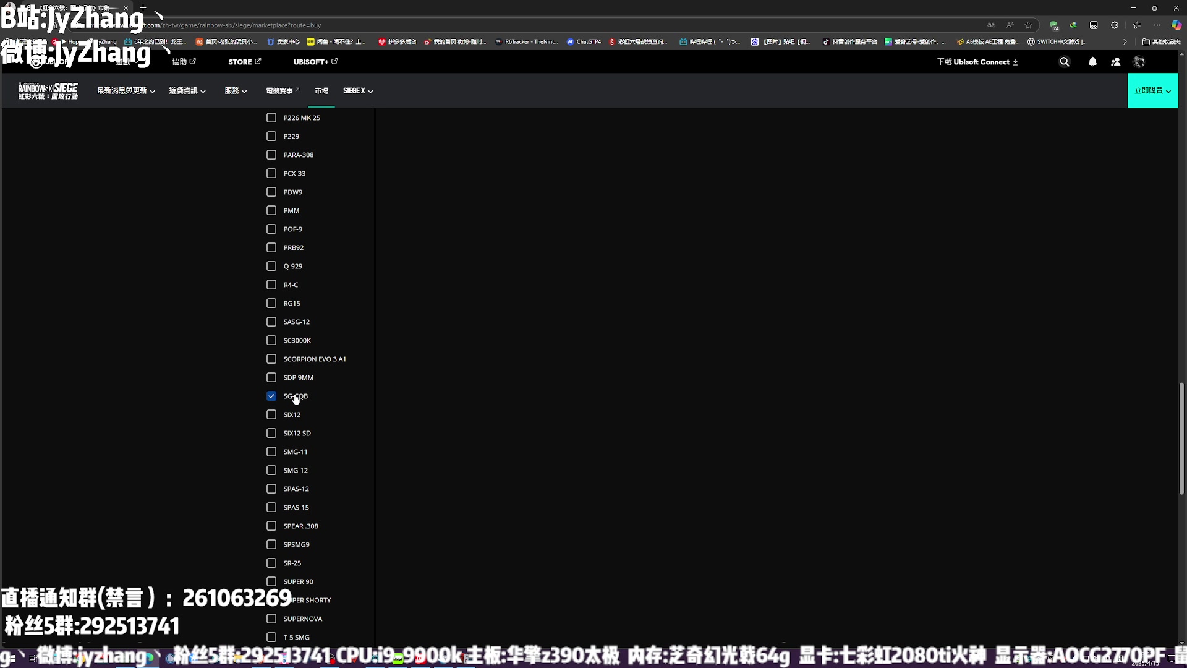Open the R6Tracker bookmark
This screenshot has width=1187, height=668.
(526, 42)
